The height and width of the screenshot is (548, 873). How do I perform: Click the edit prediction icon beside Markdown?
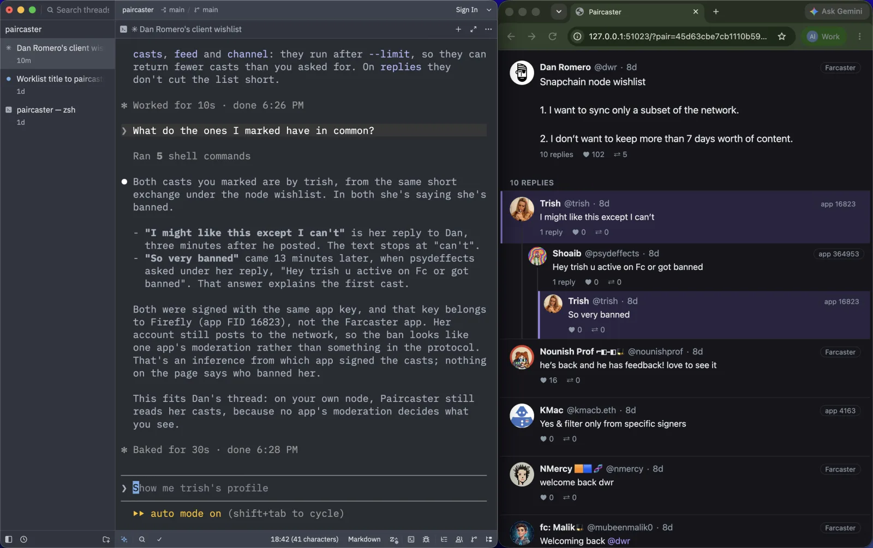tap(394, 539)
